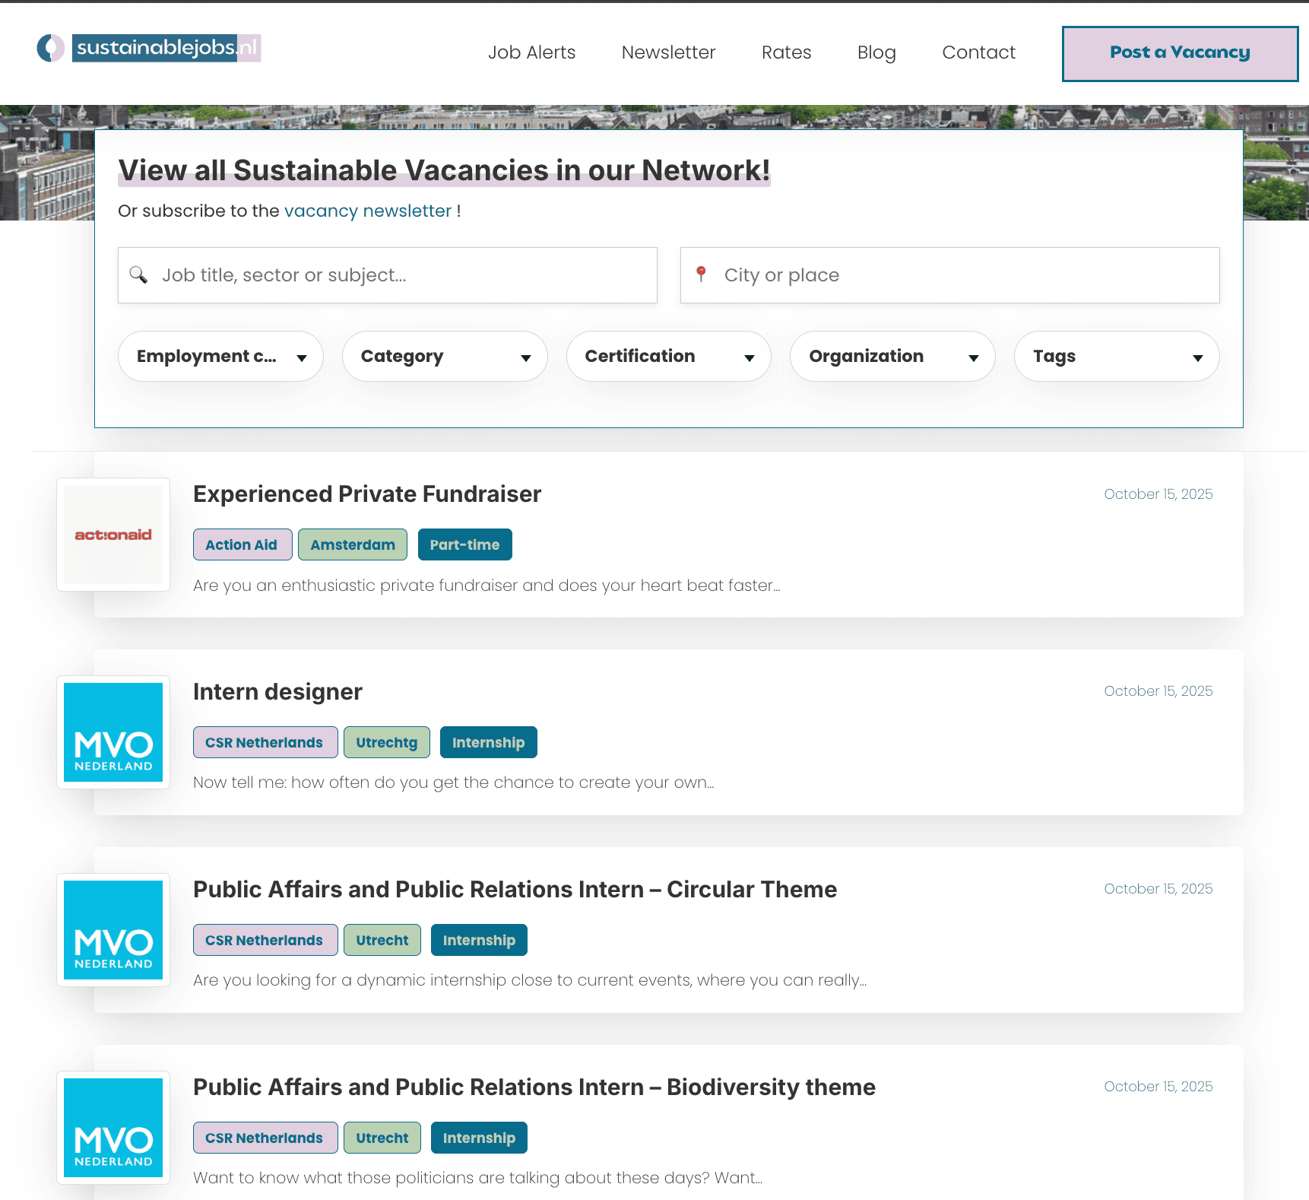Open the Experienced Private Fundraiser job posting
Screen dimensions: 1309x1200
367,494
